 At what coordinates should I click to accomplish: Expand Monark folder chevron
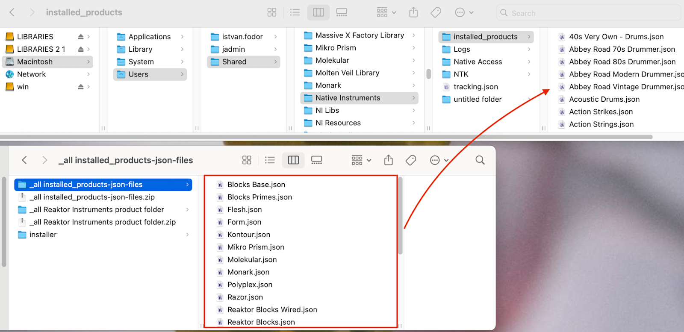click(413, 85)
